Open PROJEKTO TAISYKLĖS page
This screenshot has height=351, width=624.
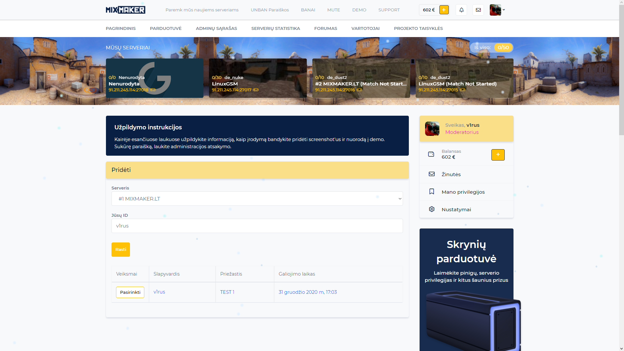click(x=418, y=28)
